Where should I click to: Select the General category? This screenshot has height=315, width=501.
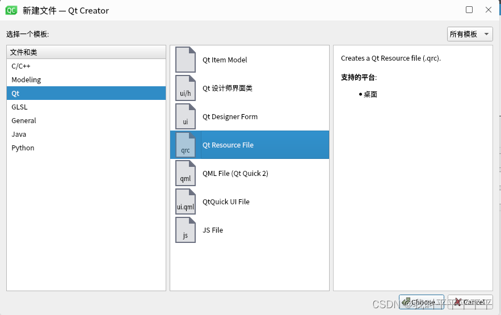point(86,120)
